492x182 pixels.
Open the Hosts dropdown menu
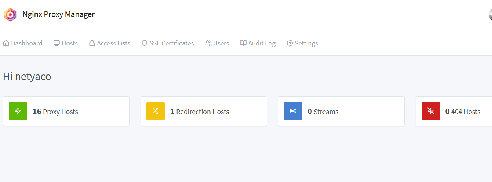[66, 43]
